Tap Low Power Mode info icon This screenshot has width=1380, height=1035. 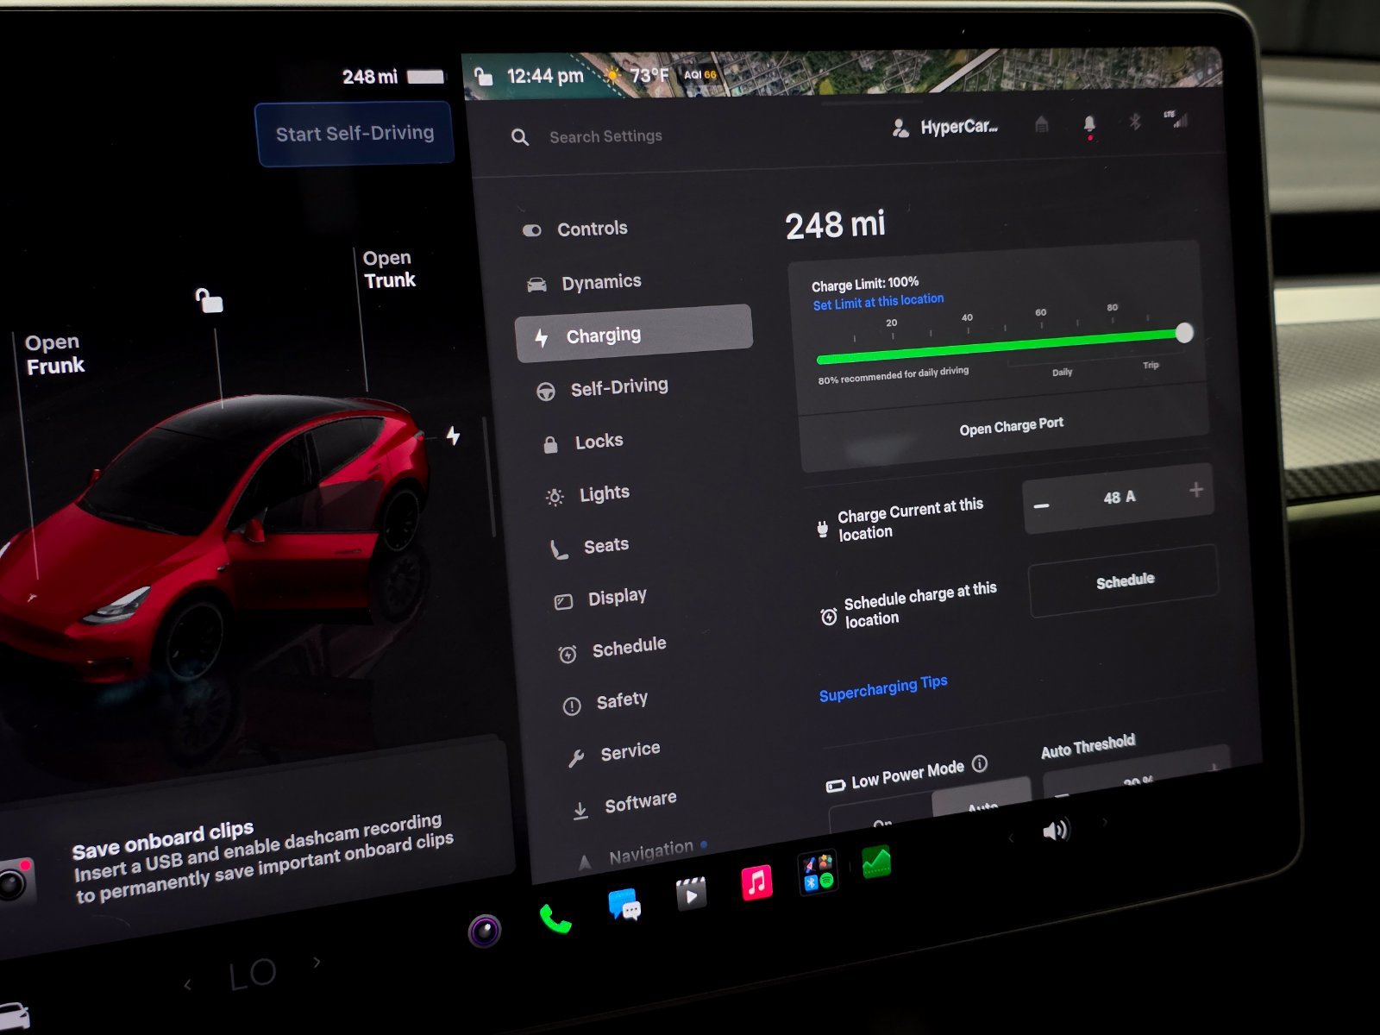click(x=980, y=763)
